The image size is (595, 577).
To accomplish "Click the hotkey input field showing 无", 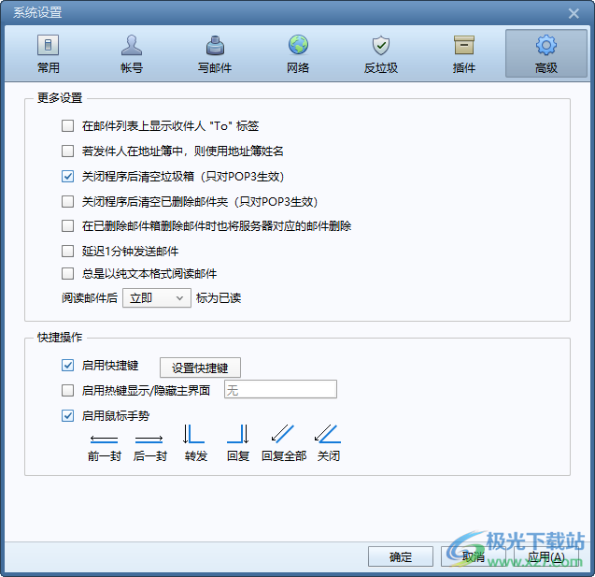I will point(280,389).
